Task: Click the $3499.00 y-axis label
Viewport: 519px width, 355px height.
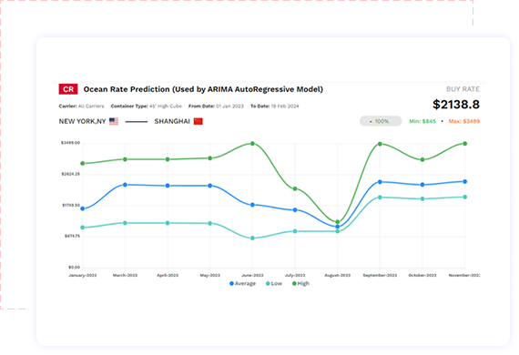Action: click(x=70, y=143)
